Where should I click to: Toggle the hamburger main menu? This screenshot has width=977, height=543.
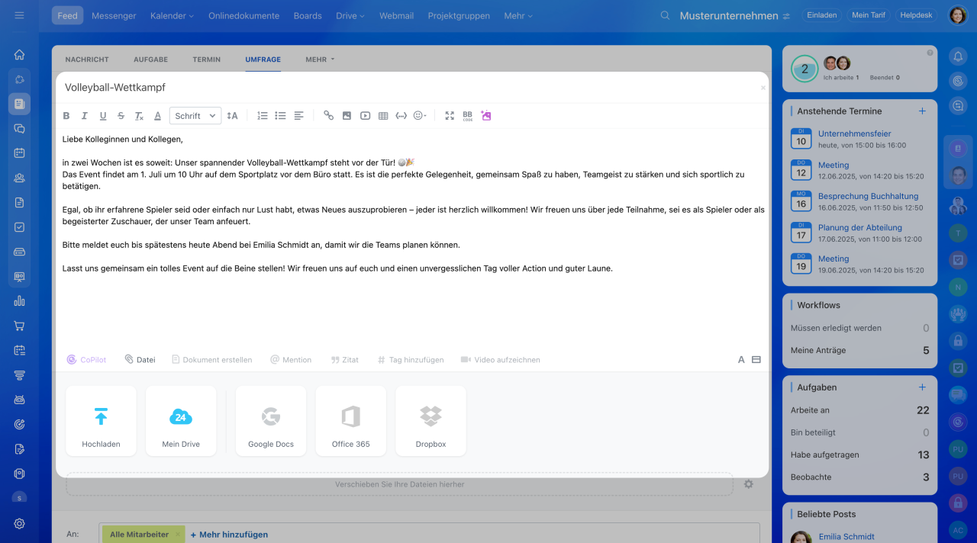coord(19,15)
